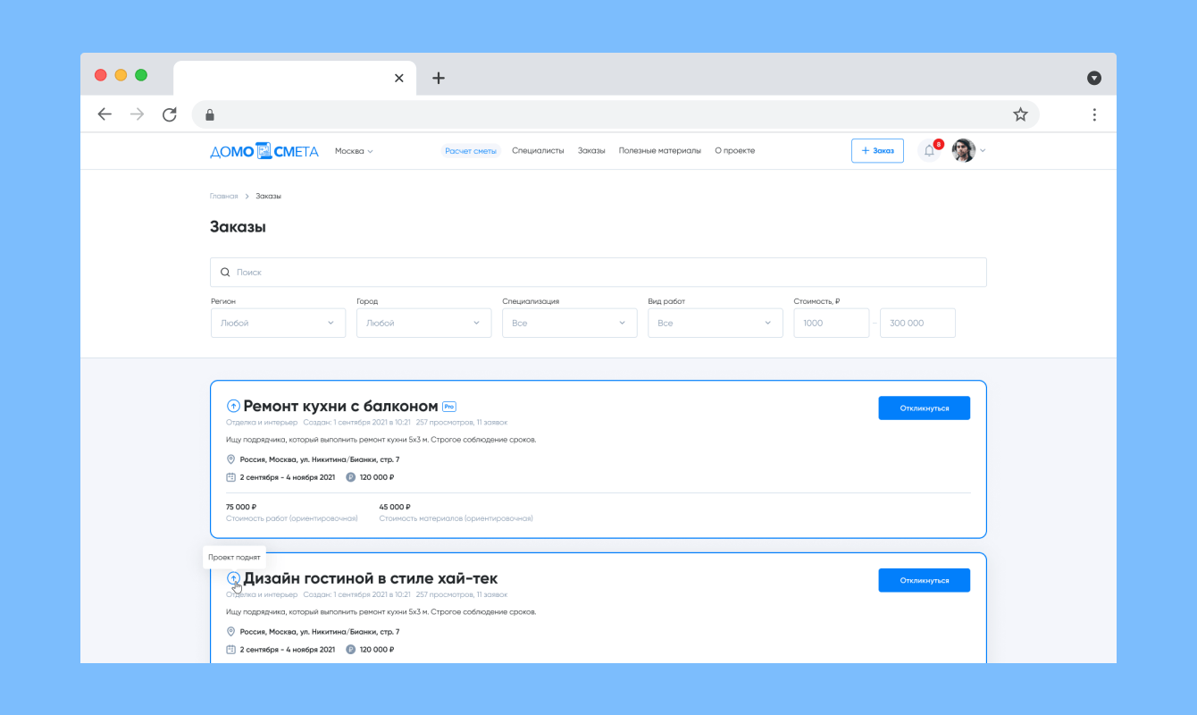The width and height of the screenshot is (1197, 715).
Task: Open О проекте page
Action: coord(735,151)
